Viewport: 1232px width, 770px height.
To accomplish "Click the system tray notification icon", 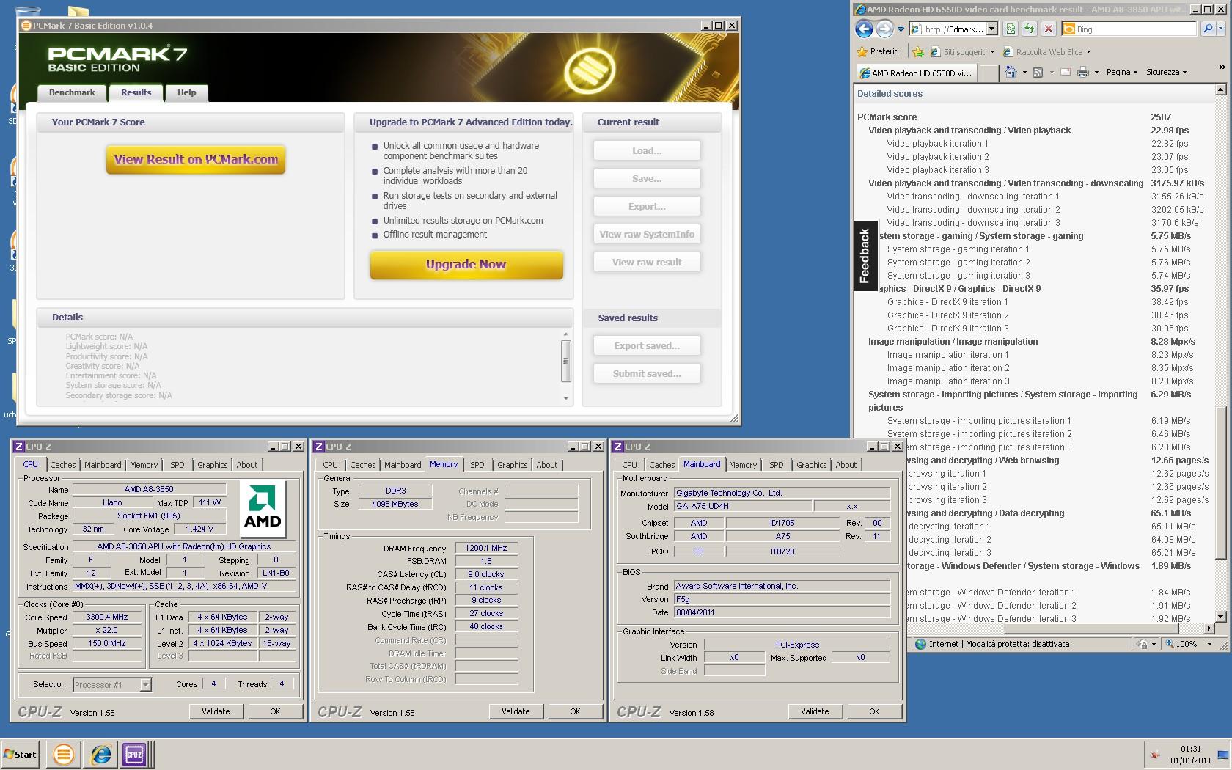I will [1156, 755].
